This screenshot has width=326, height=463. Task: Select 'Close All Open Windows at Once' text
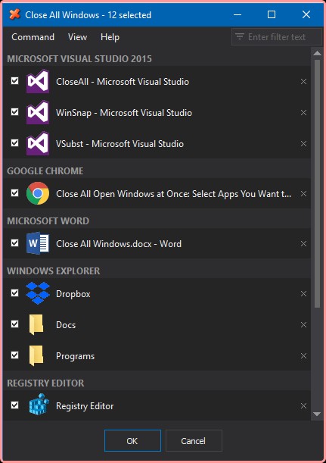[123, 194]
